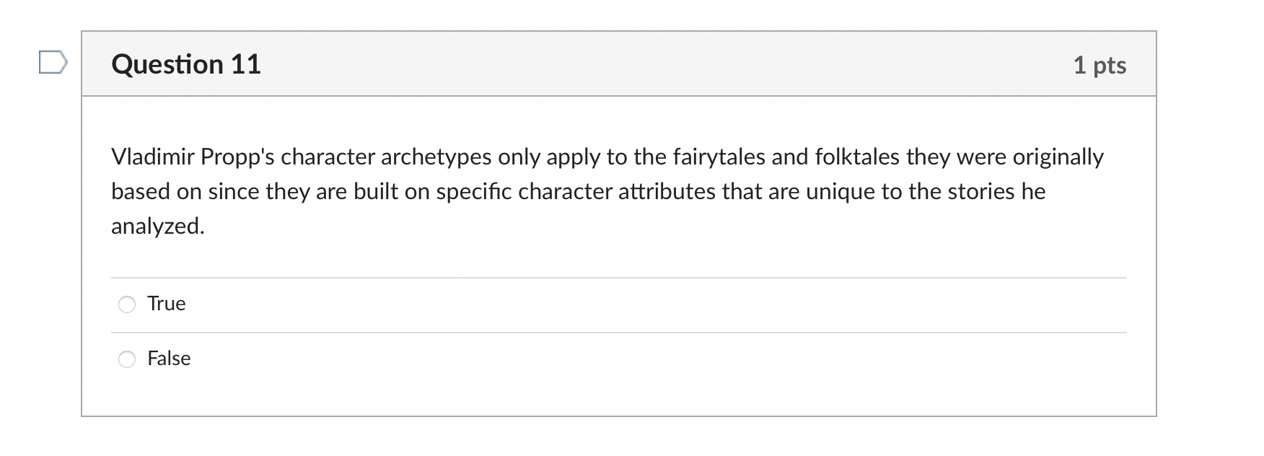Click the arrow-shaped bookmark next to the question
This screenshot has width=1264, height=456.
[51, 63]
